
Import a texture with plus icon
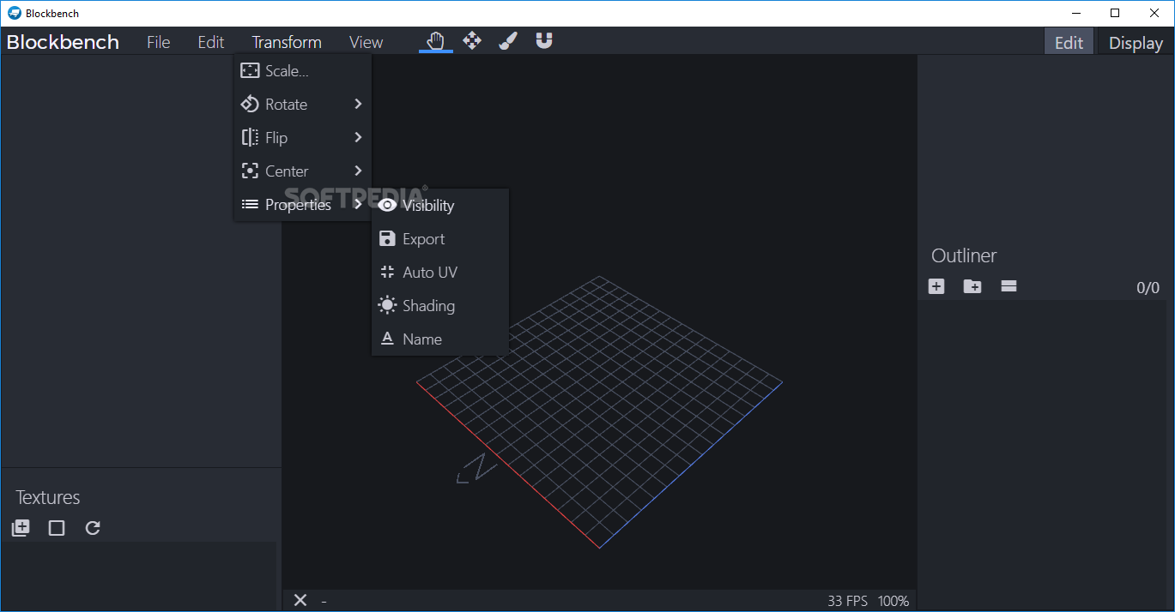[21, 528]
